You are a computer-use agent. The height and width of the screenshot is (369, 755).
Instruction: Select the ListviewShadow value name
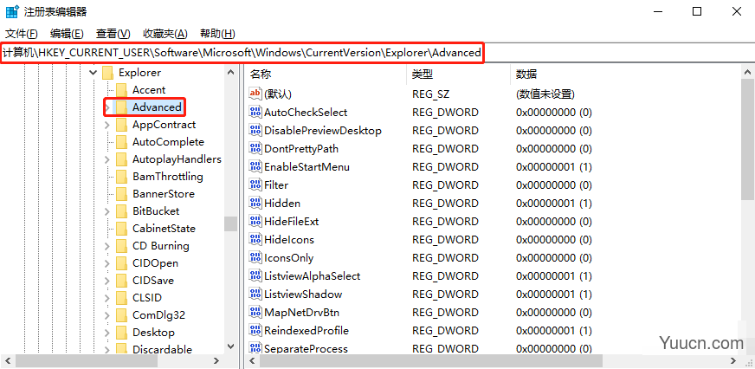coord(303,295)
